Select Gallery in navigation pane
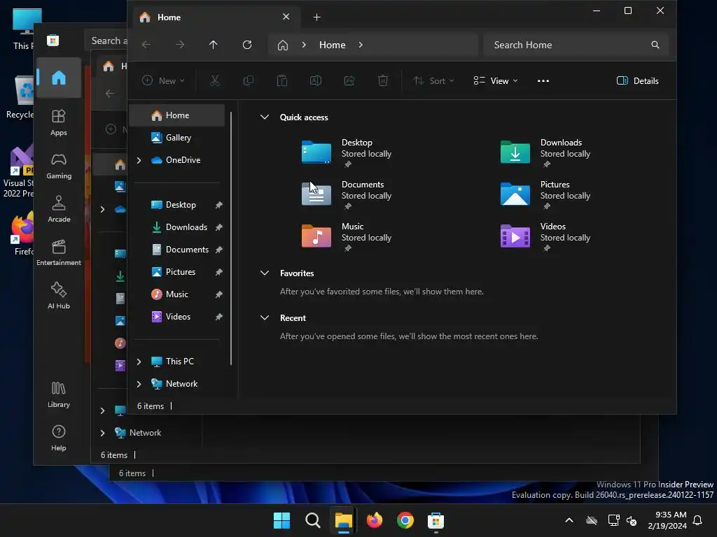The image size is (717, 537). [x=177, y=138]
